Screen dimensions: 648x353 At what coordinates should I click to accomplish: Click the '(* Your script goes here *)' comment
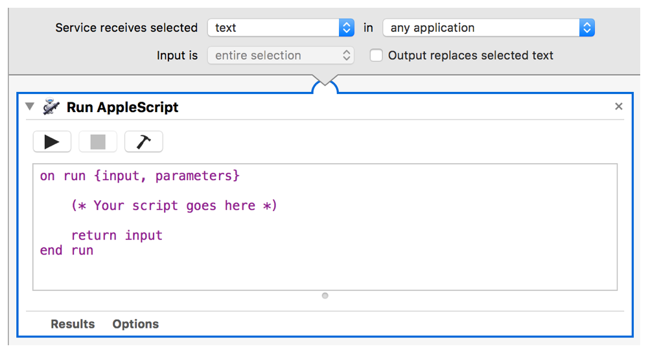(x=174, y=205)
